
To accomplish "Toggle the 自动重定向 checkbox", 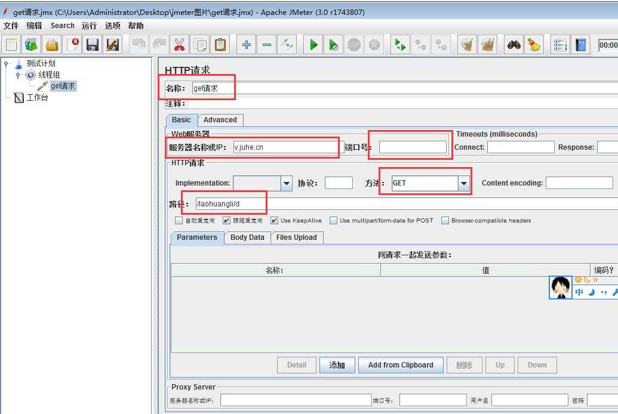I will (x=179, y=221).
